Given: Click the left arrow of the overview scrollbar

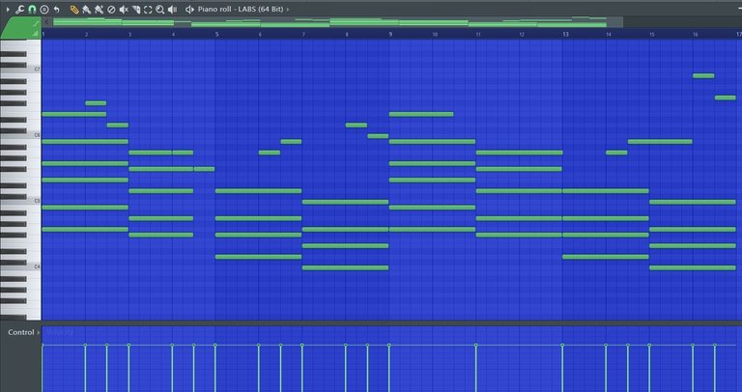Looking at the screenshot, I should tap(46, 22).
